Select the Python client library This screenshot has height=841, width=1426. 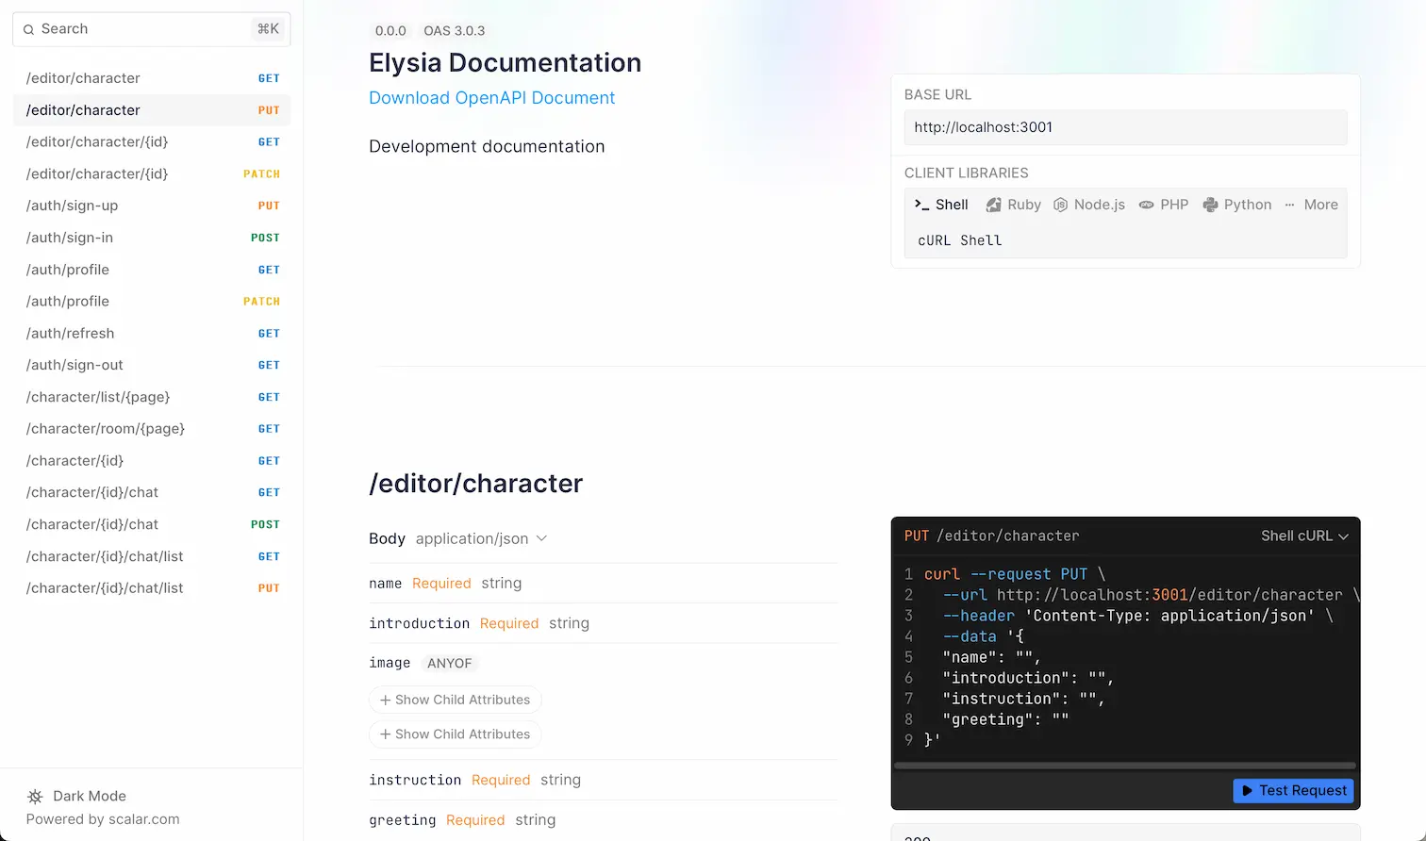click(1237, 205)
